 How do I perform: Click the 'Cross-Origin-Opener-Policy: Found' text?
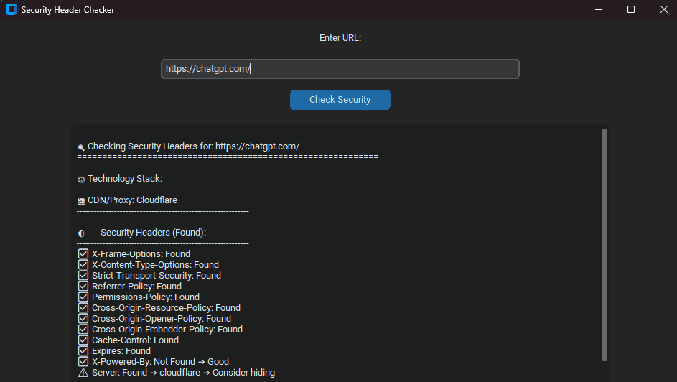(161, 319)
